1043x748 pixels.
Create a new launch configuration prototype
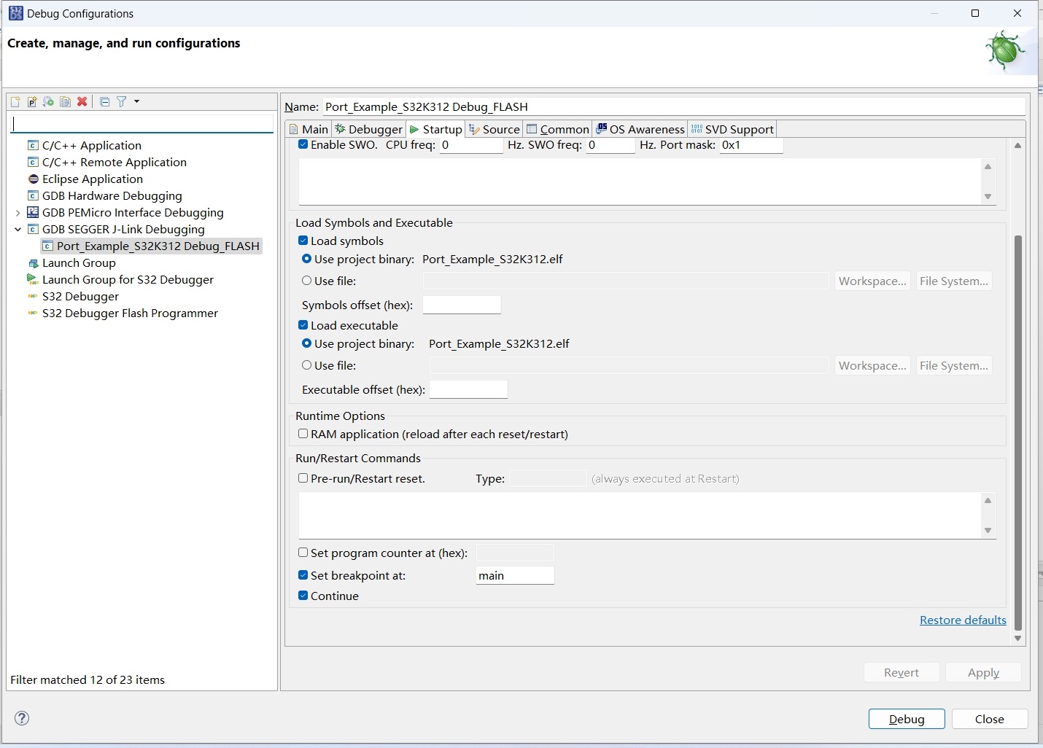pos(32,101)
